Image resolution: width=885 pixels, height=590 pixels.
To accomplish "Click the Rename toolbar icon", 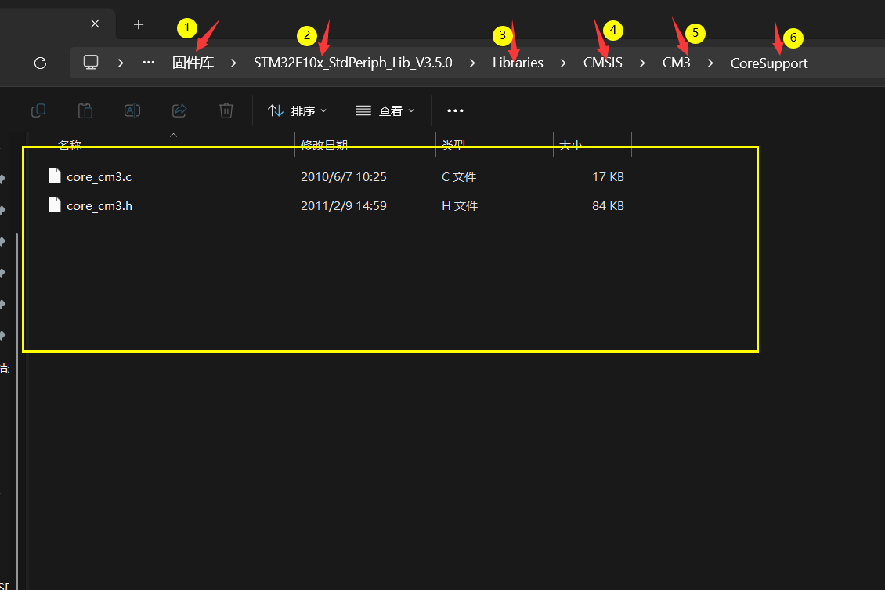I will pos(132,110).
